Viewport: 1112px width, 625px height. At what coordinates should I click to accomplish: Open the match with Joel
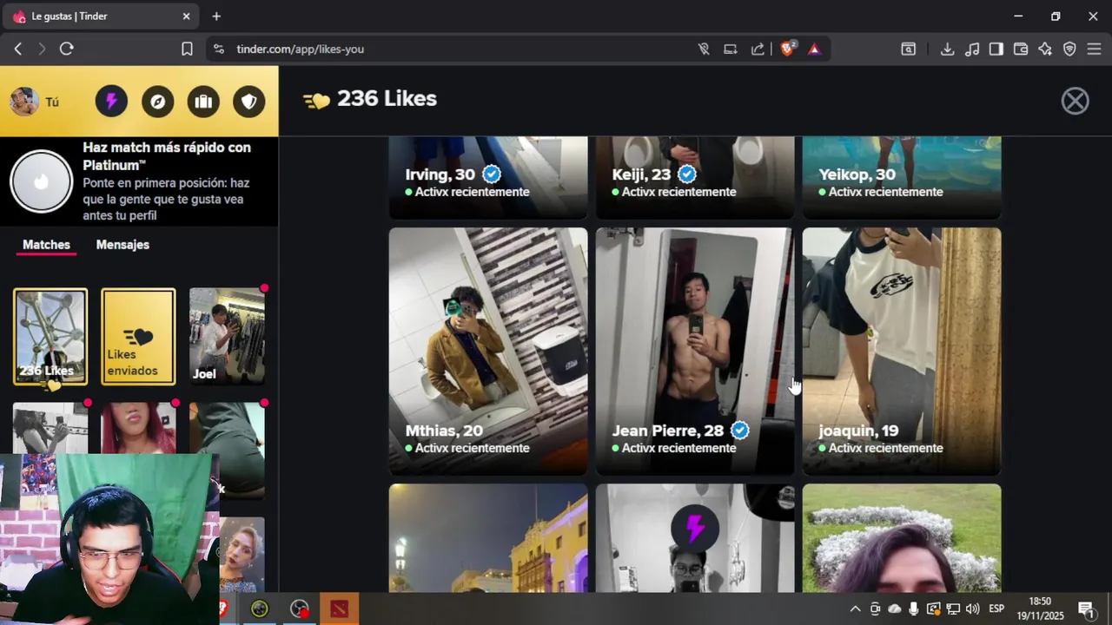[x=227, y=337]
